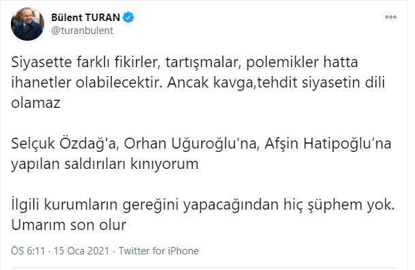415x270 pixels.
Task: Open the tweet's three-dot more options menu
Action: pyautogui.click(x=391, y=17)
